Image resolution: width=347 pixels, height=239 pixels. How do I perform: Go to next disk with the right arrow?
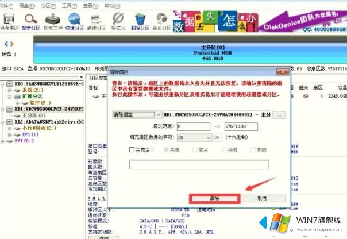(x=12, y=44)
